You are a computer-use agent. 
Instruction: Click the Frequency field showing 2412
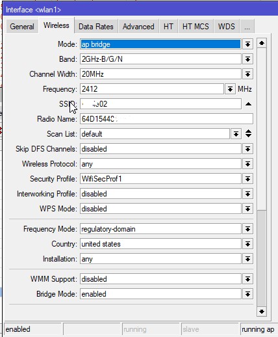point(152,89)
